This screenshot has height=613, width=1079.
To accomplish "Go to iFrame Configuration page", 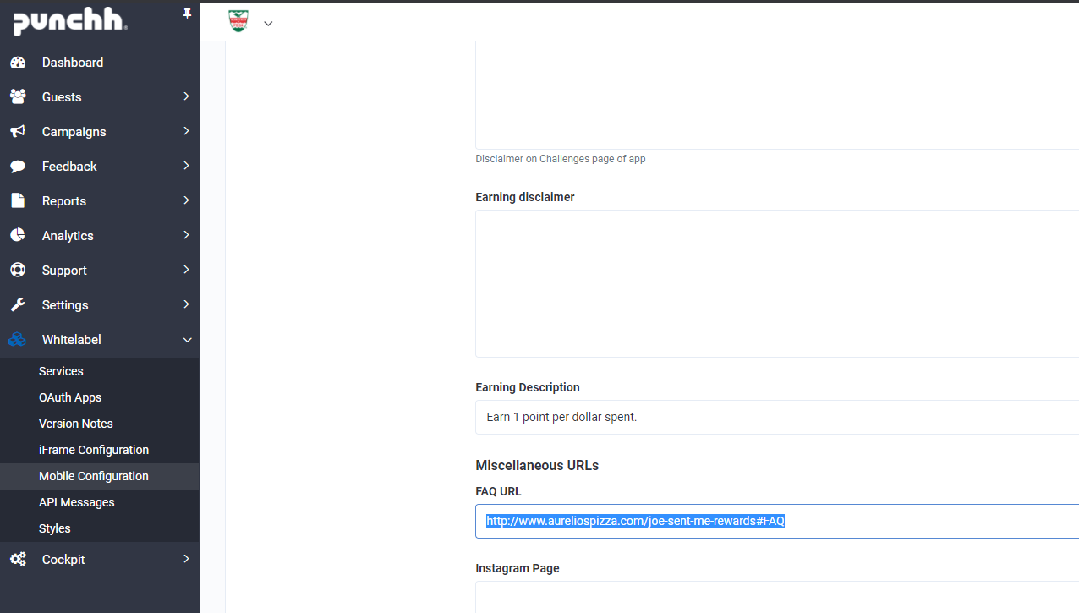I will pos(94,450).
